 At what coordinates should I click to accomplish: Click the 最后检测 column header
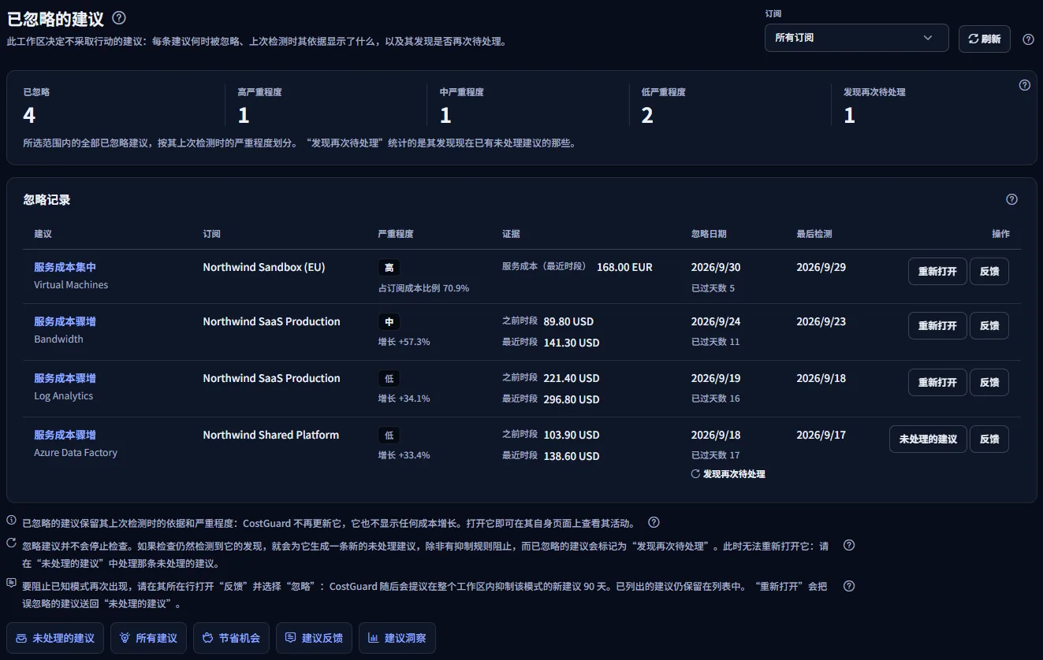click(x=814, y=234)
